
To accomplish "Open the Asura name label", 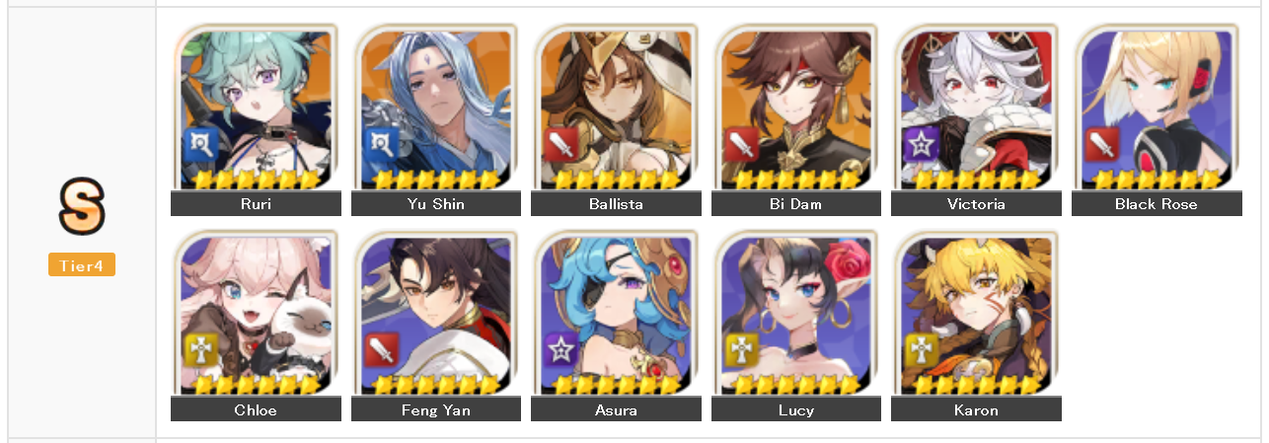I will 616,409.
